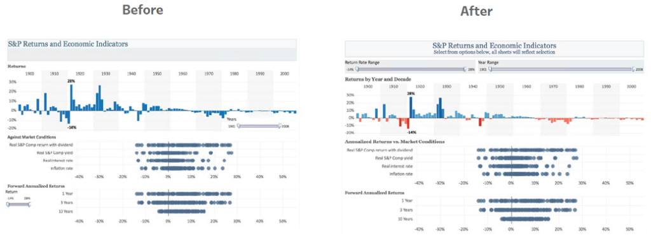This screenshot has width=651, height=238.
Task: Click 'Inflation rate' row label in Before
Action: click(62, 168)
